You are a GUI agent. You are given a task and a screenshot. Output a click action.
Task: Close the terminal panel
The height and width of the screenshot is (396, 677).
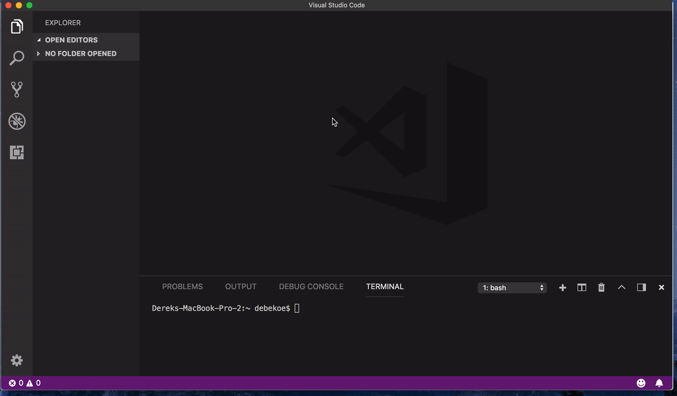[x=661, y=287]
